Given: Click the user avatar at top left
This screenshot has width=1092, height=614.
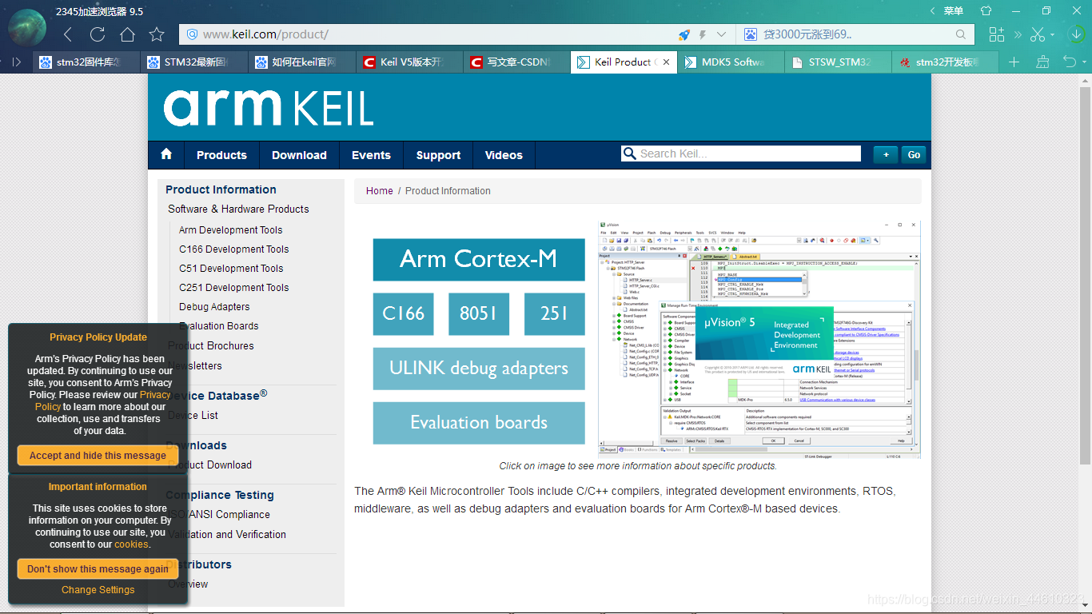Looking at the screenshot, I should (x=27, y=28).
